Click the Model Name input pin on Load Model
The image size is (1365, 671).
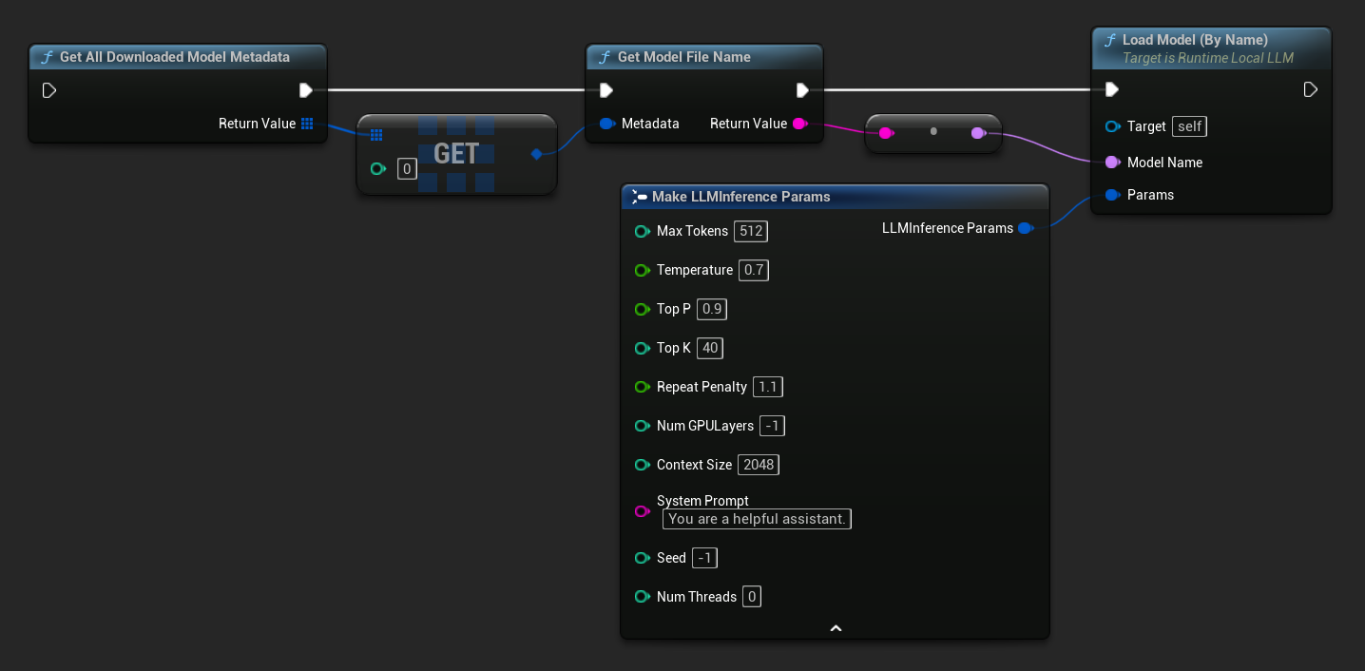(1113, 163)
